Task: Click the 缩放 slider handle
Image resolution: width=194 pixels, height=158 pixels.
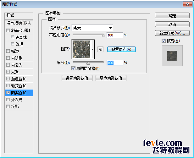Action: [x=88, y=63]
